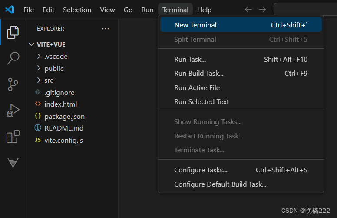This screenshot has height=218, width=337.
Task: Expand the .vscode folder
Action: coord(56,56)
